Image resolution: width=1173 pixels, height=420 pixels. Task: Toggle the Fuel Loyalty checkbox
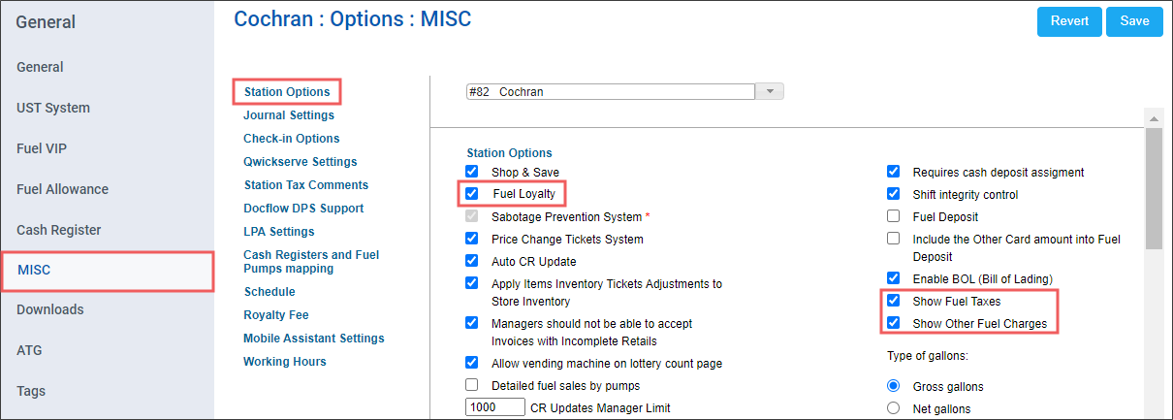472,194
